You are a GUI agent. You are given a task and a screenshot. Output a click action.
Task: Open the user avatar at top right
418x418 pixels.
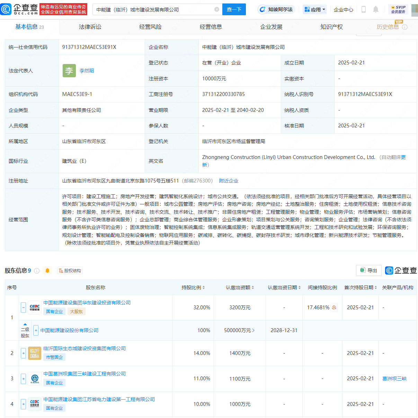(x=415, y=10)
